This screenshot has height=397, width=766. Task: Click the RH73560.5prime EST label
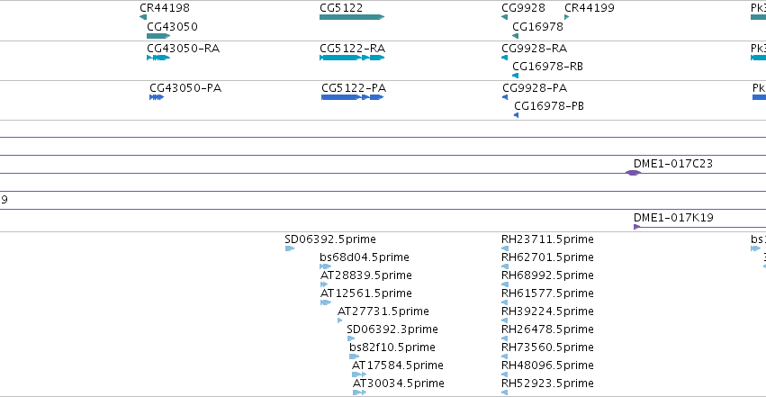pyautogui.click(x=547, y=347)
